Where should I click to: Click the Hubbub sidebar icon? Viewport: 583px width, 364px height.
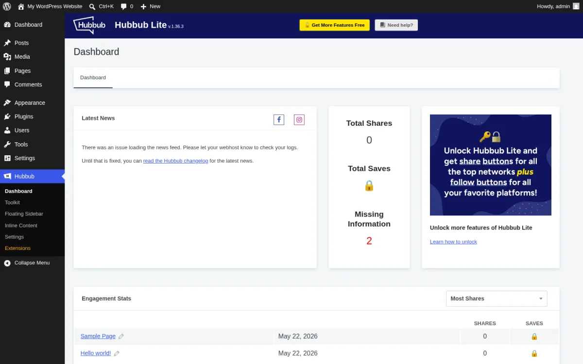[7, 176]
